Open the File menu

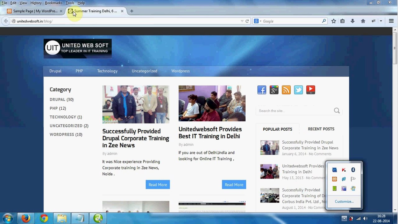[x=4, y=3]
